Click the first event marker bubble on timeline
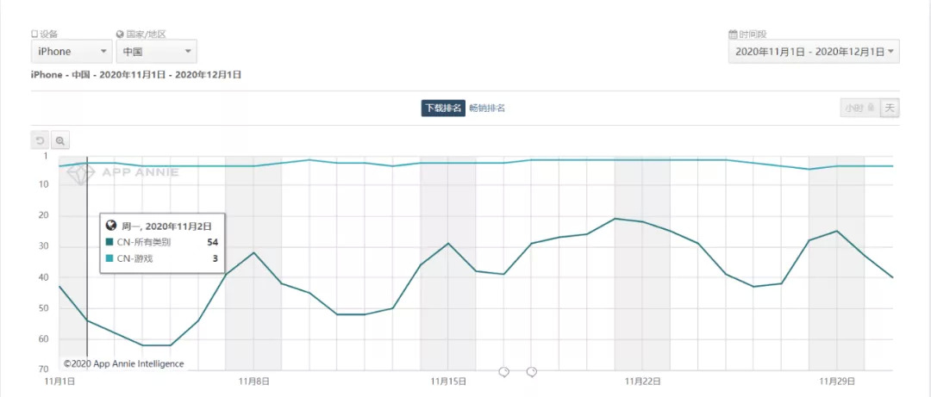Screen dimensions: 931x397 pos(504,371)
